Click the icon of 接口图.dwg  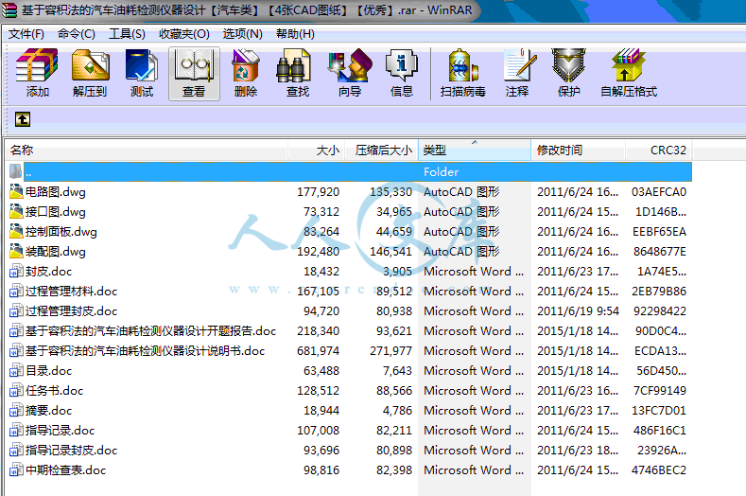(x=16, y=211)
